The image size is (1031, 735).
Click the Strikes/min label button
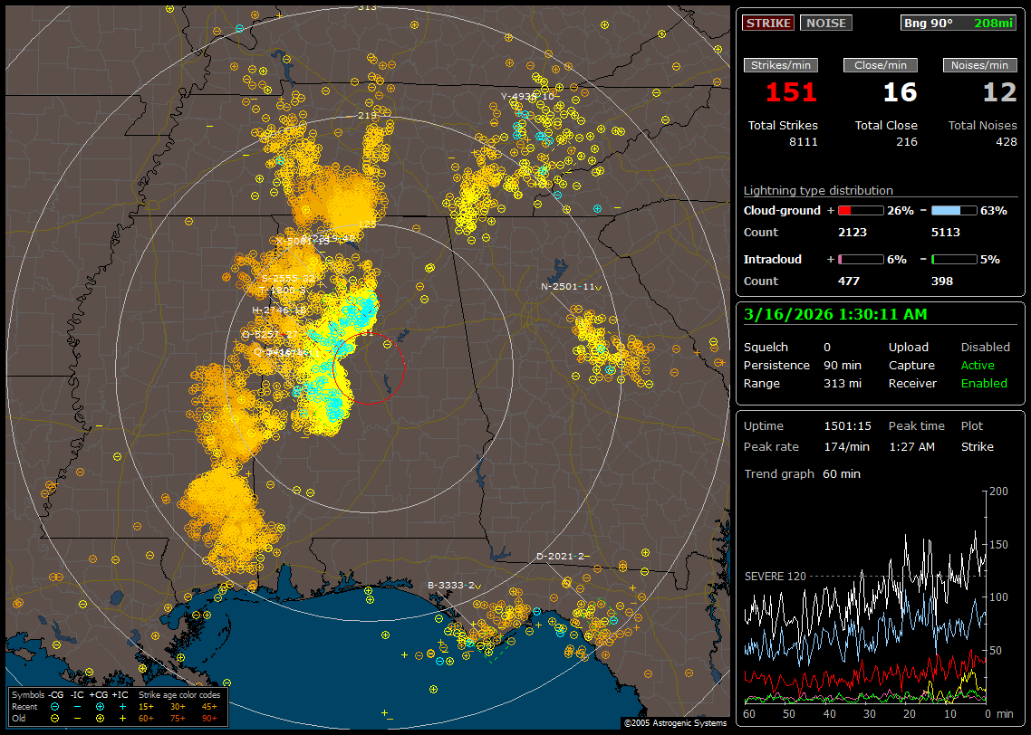click(x=780, y=65)
